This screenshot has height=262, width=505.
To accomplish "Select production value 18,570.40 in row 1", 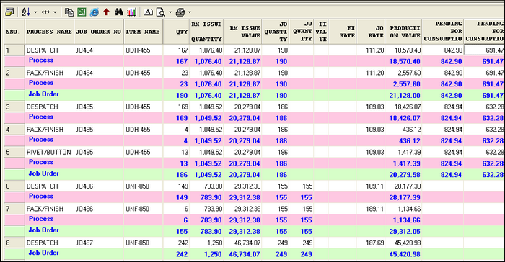I will [403, 50].
